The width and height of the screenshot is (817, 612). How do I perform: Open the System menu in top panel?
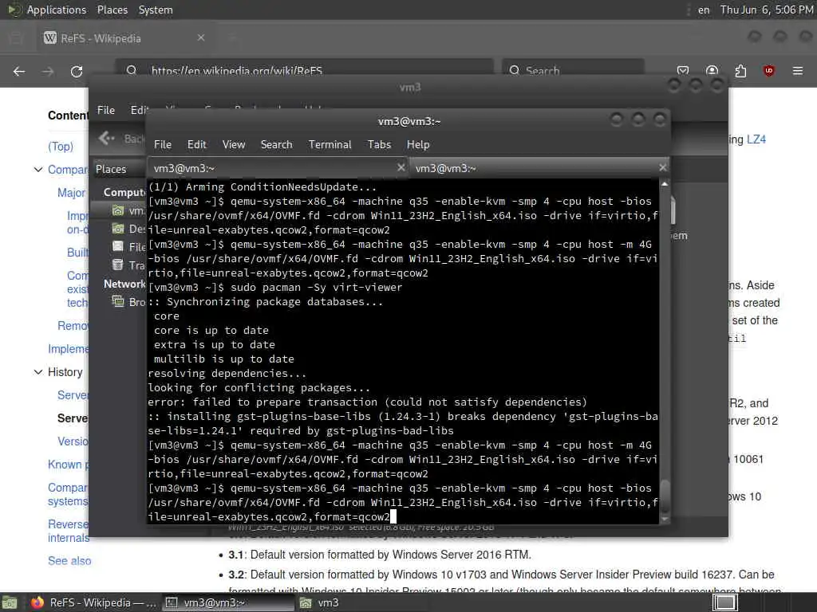pyautogui.click(x=156, y=10)
